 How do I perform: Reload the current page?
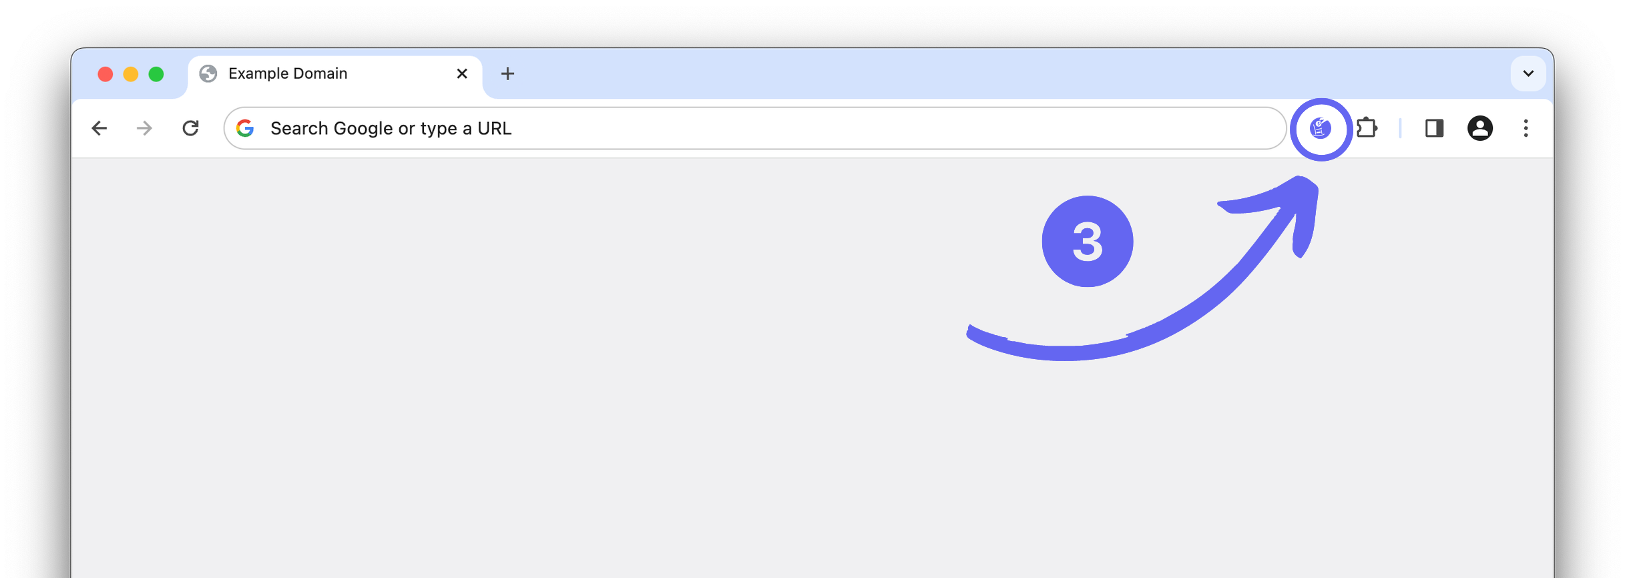[191, 128]
